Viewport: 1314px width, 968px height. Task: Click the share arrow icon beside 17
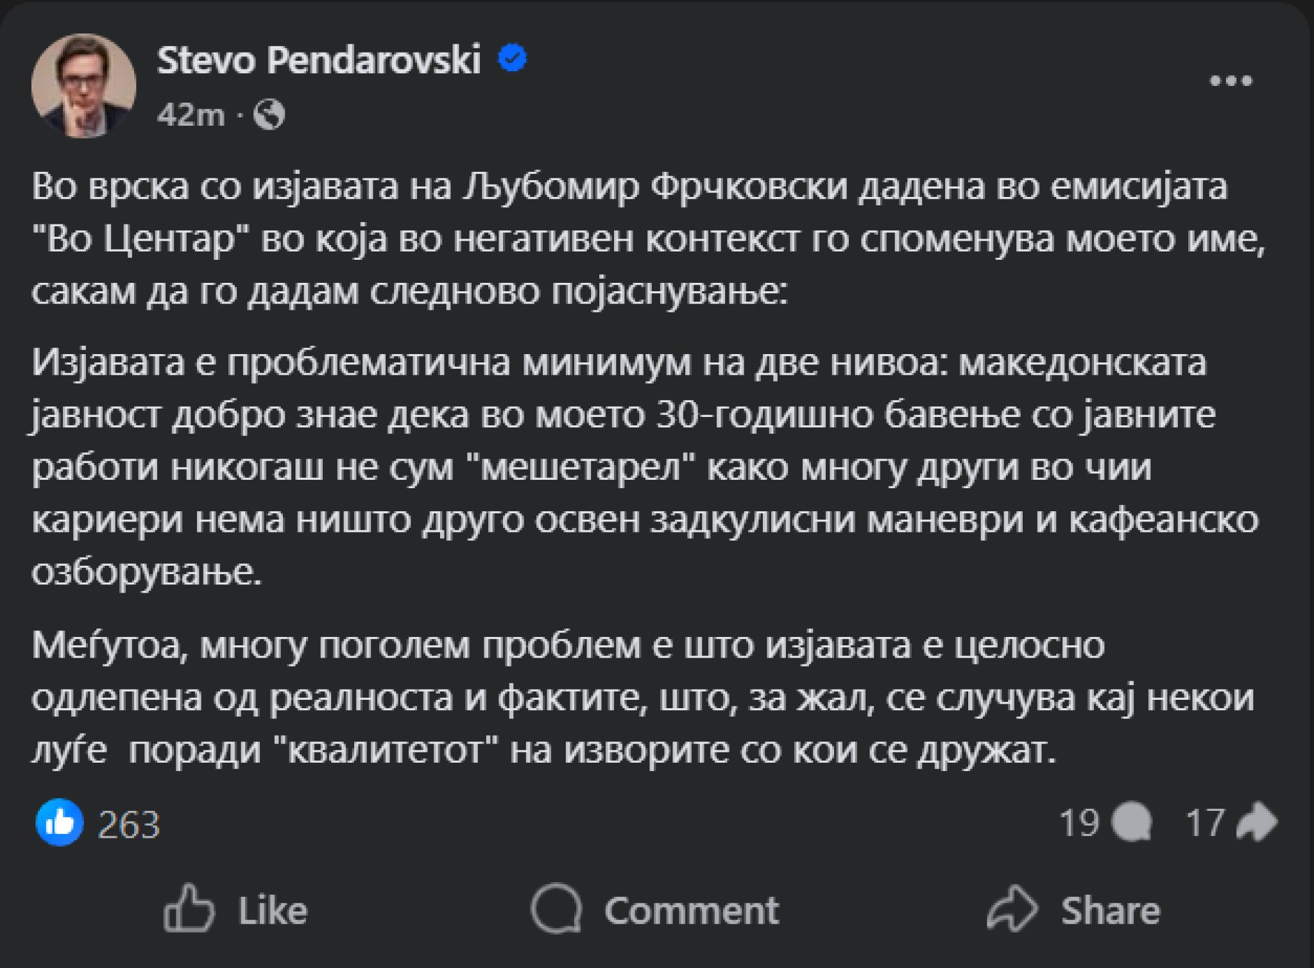[1256, 822]
